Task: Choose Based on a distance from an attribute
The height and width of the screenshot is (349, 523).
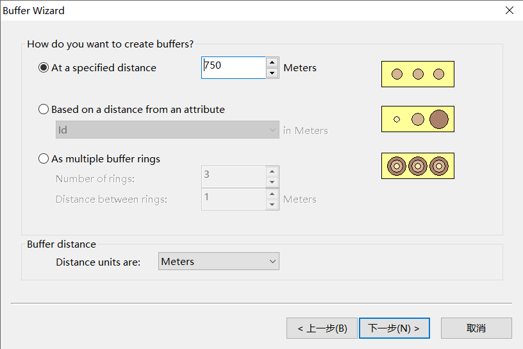Action: click(x=44, y=110)
